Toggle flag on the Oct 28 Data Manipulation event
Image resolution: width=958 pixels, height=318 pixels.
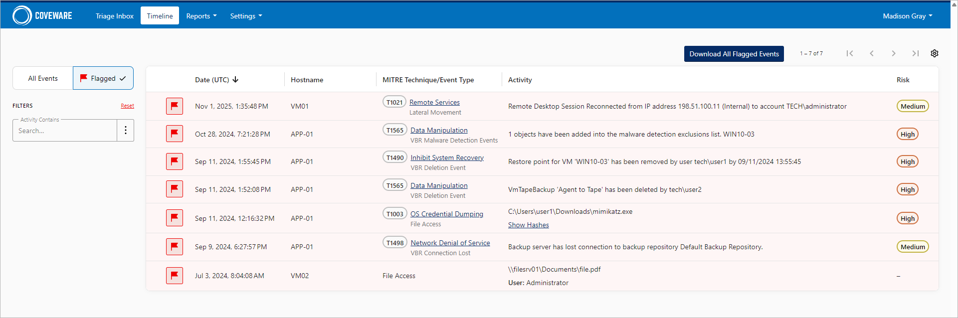click(175, 134)
